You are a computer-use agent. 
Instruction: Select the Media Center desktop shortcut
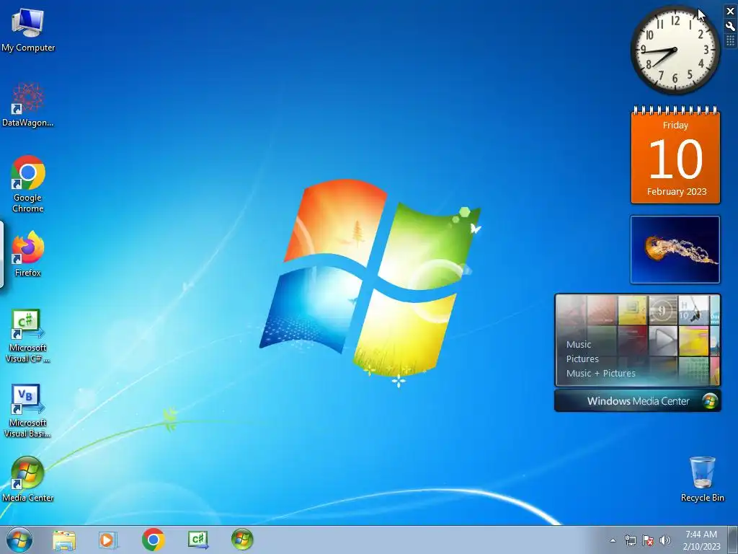pos(28,479)
